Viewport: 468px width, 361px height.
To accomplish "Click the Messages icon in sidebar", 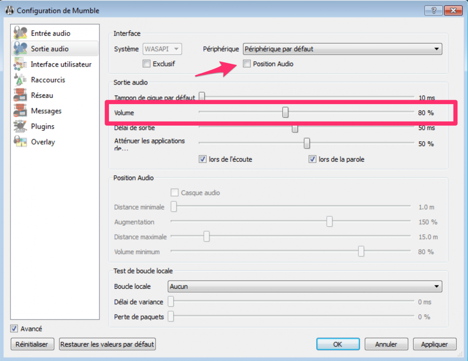I will pyautogui.click(x=20, y=111).
